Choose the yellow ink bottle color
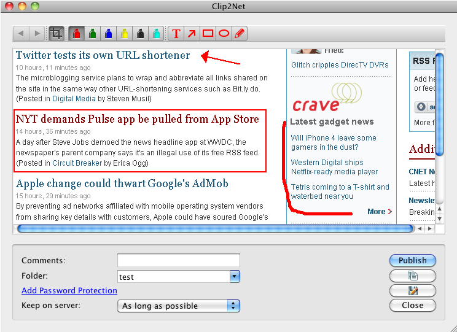 pos(125,34)
